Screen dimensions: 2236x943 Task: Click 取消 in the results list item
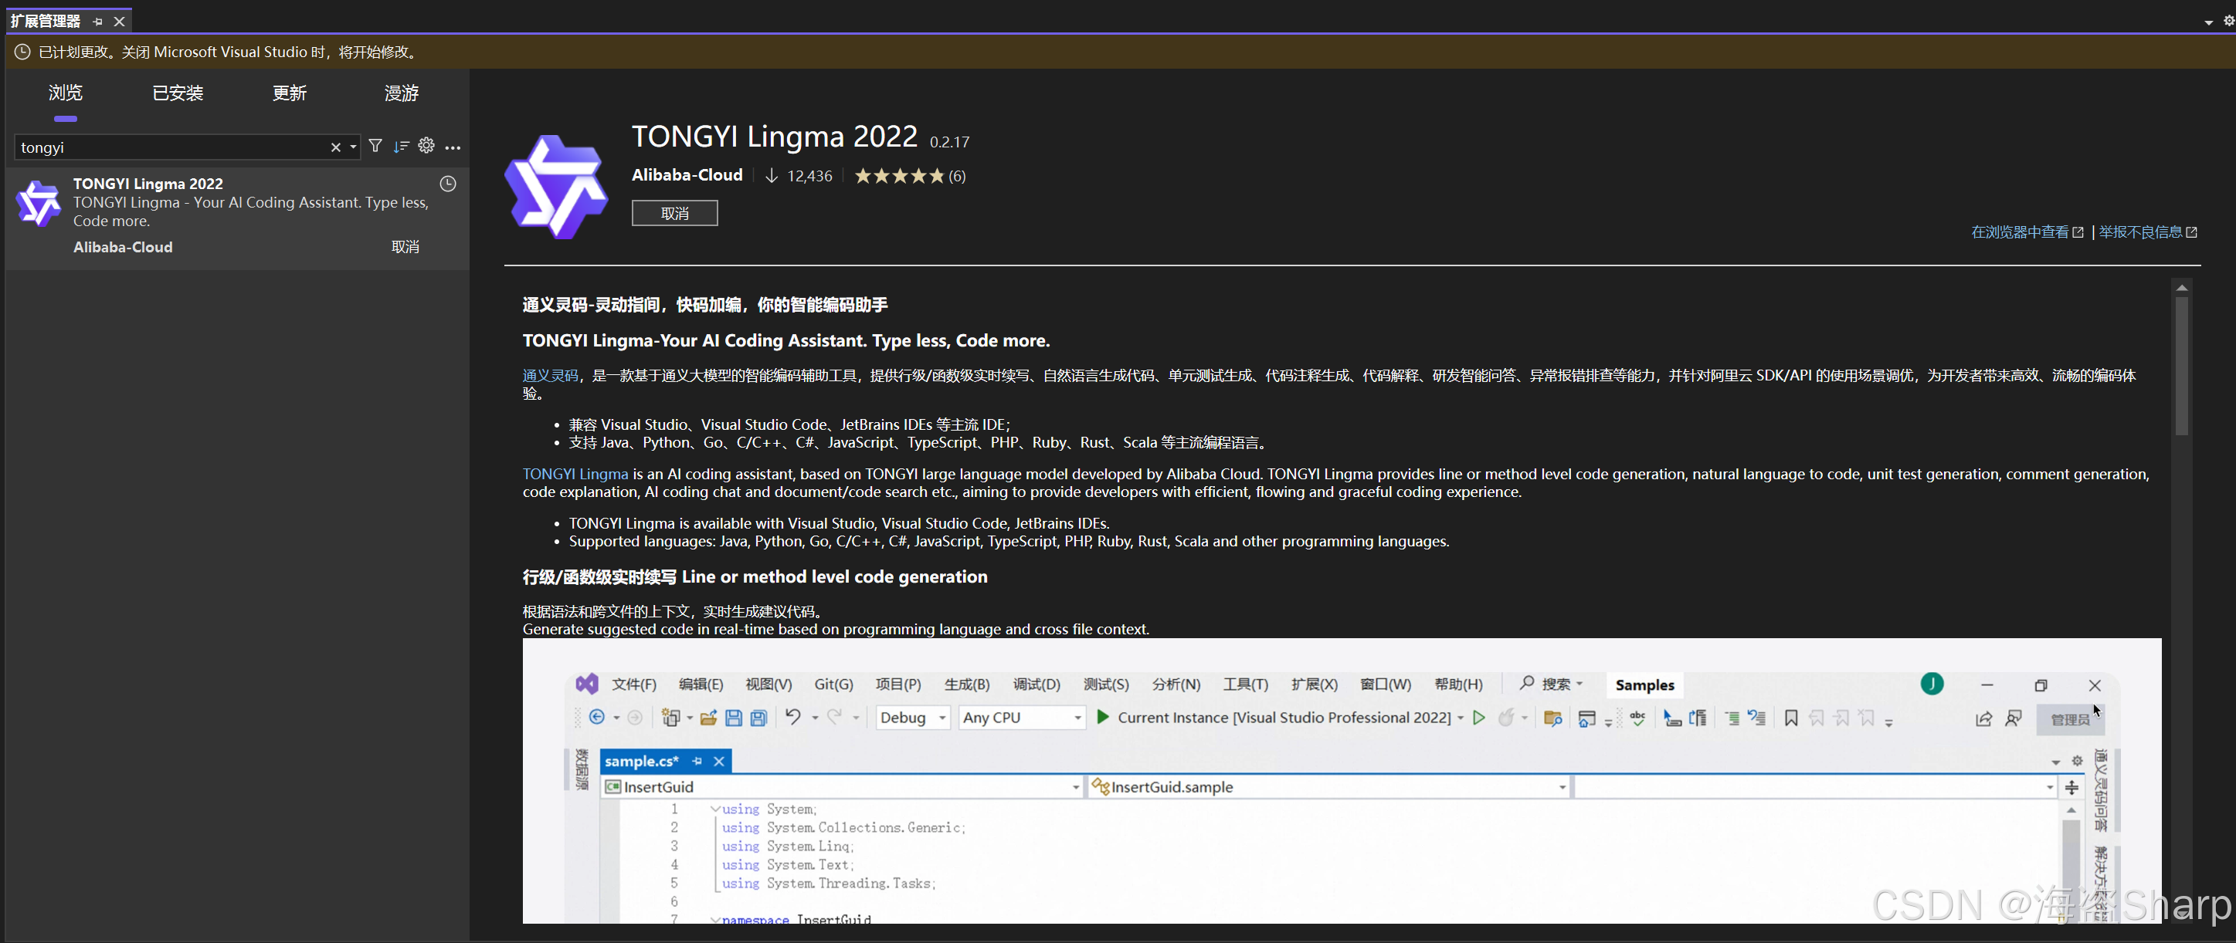pyautogui.click(x=405, y=247)
